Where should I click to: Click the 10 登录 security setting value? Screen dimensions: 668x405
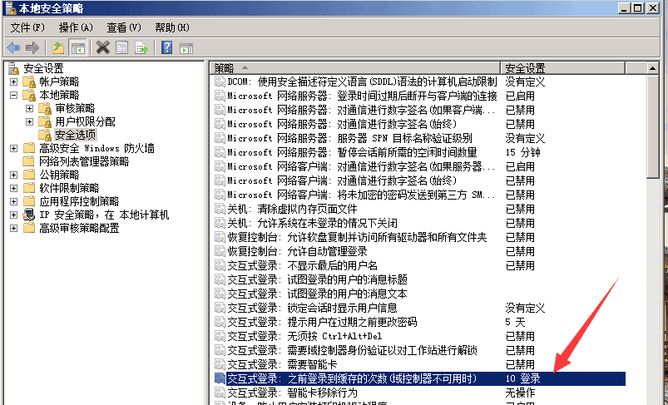[x=522, y=378]
